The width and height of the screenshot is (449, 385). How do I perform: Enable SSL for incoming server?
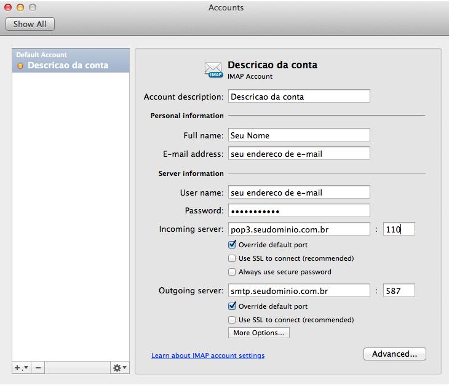click(x=232, y=258)
